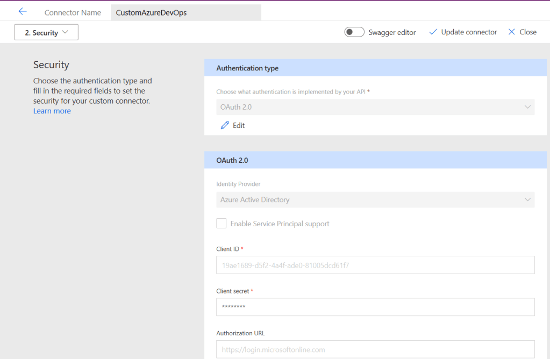Click the Swagger editor label text
The width and height of the screenshot is (550, 359).
392,32
